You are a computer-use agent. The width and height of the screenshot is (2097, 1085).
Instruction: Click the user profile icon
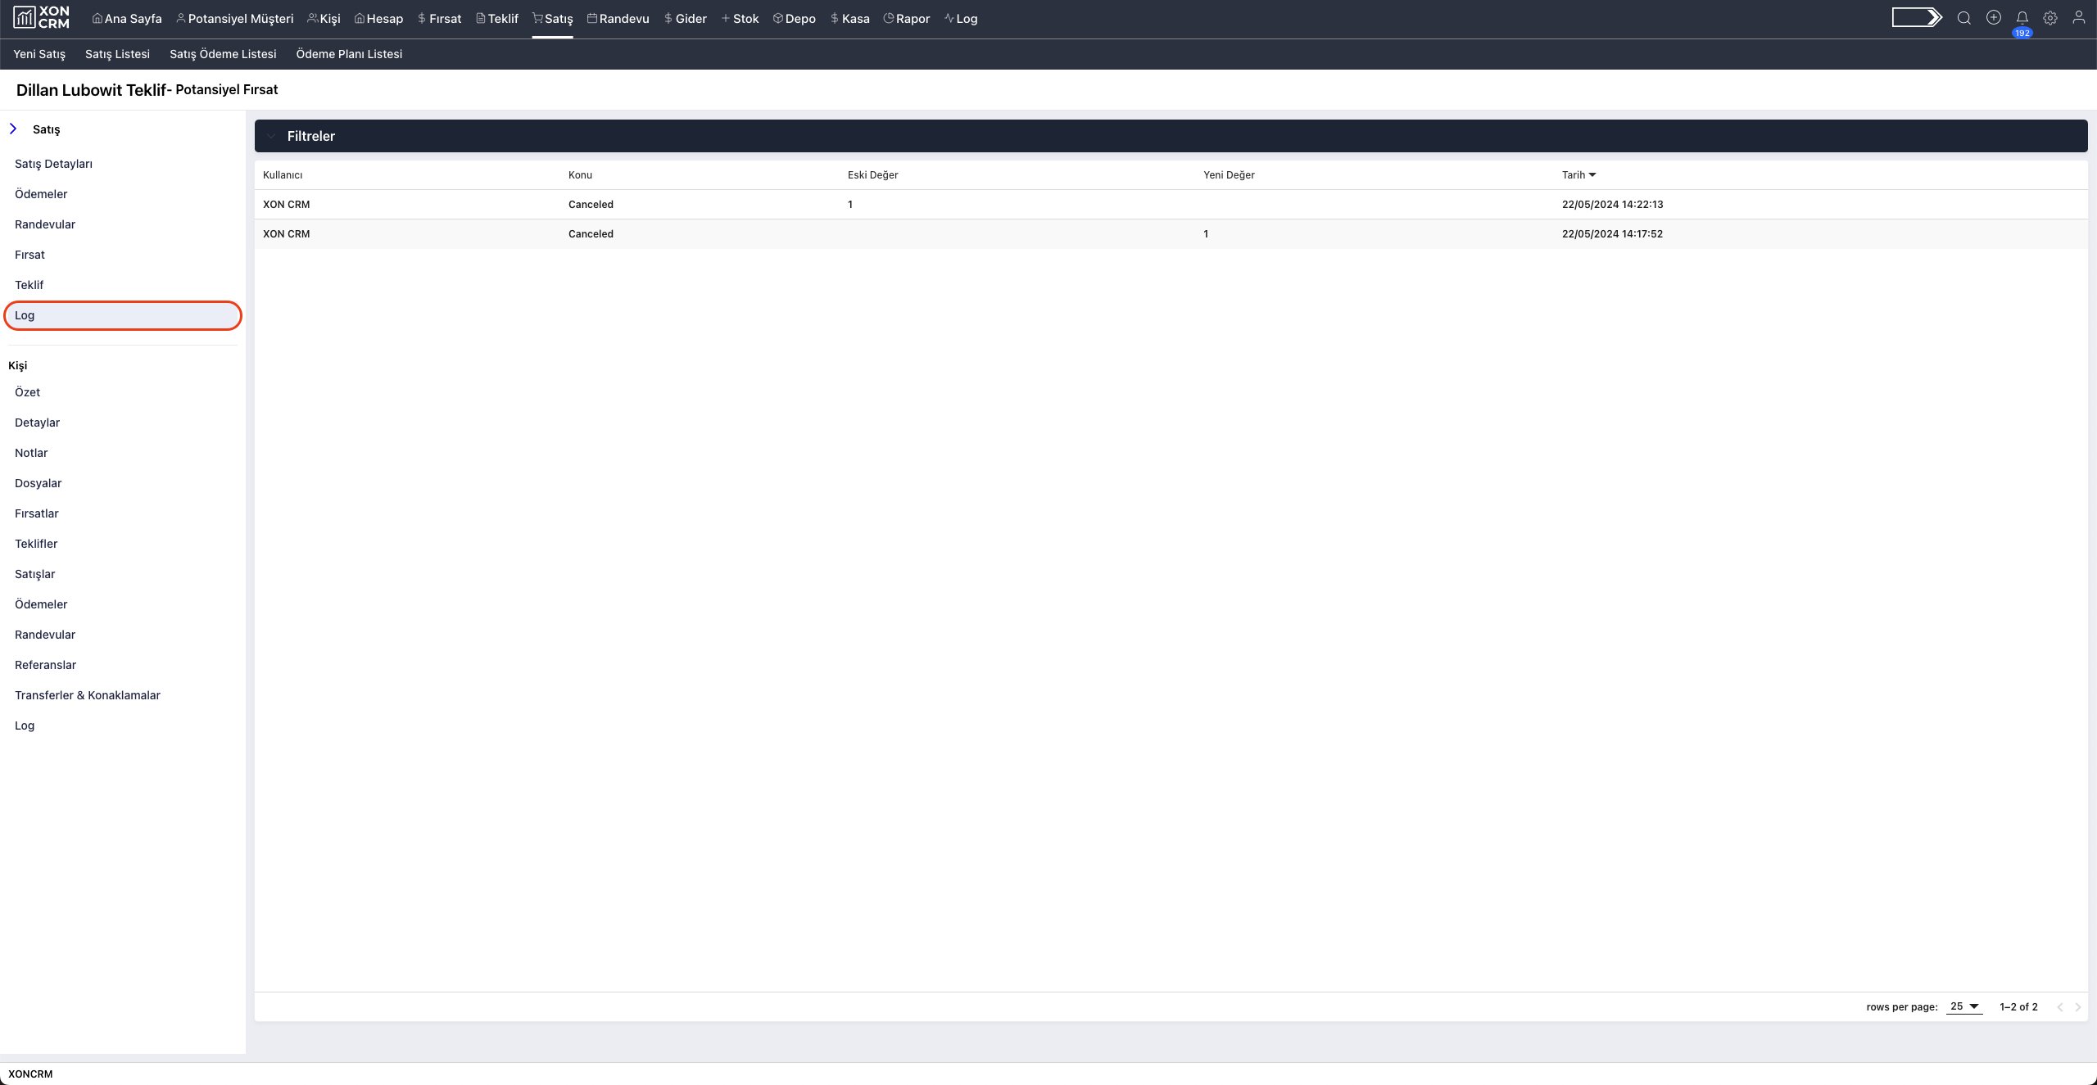coord(2078,18)
